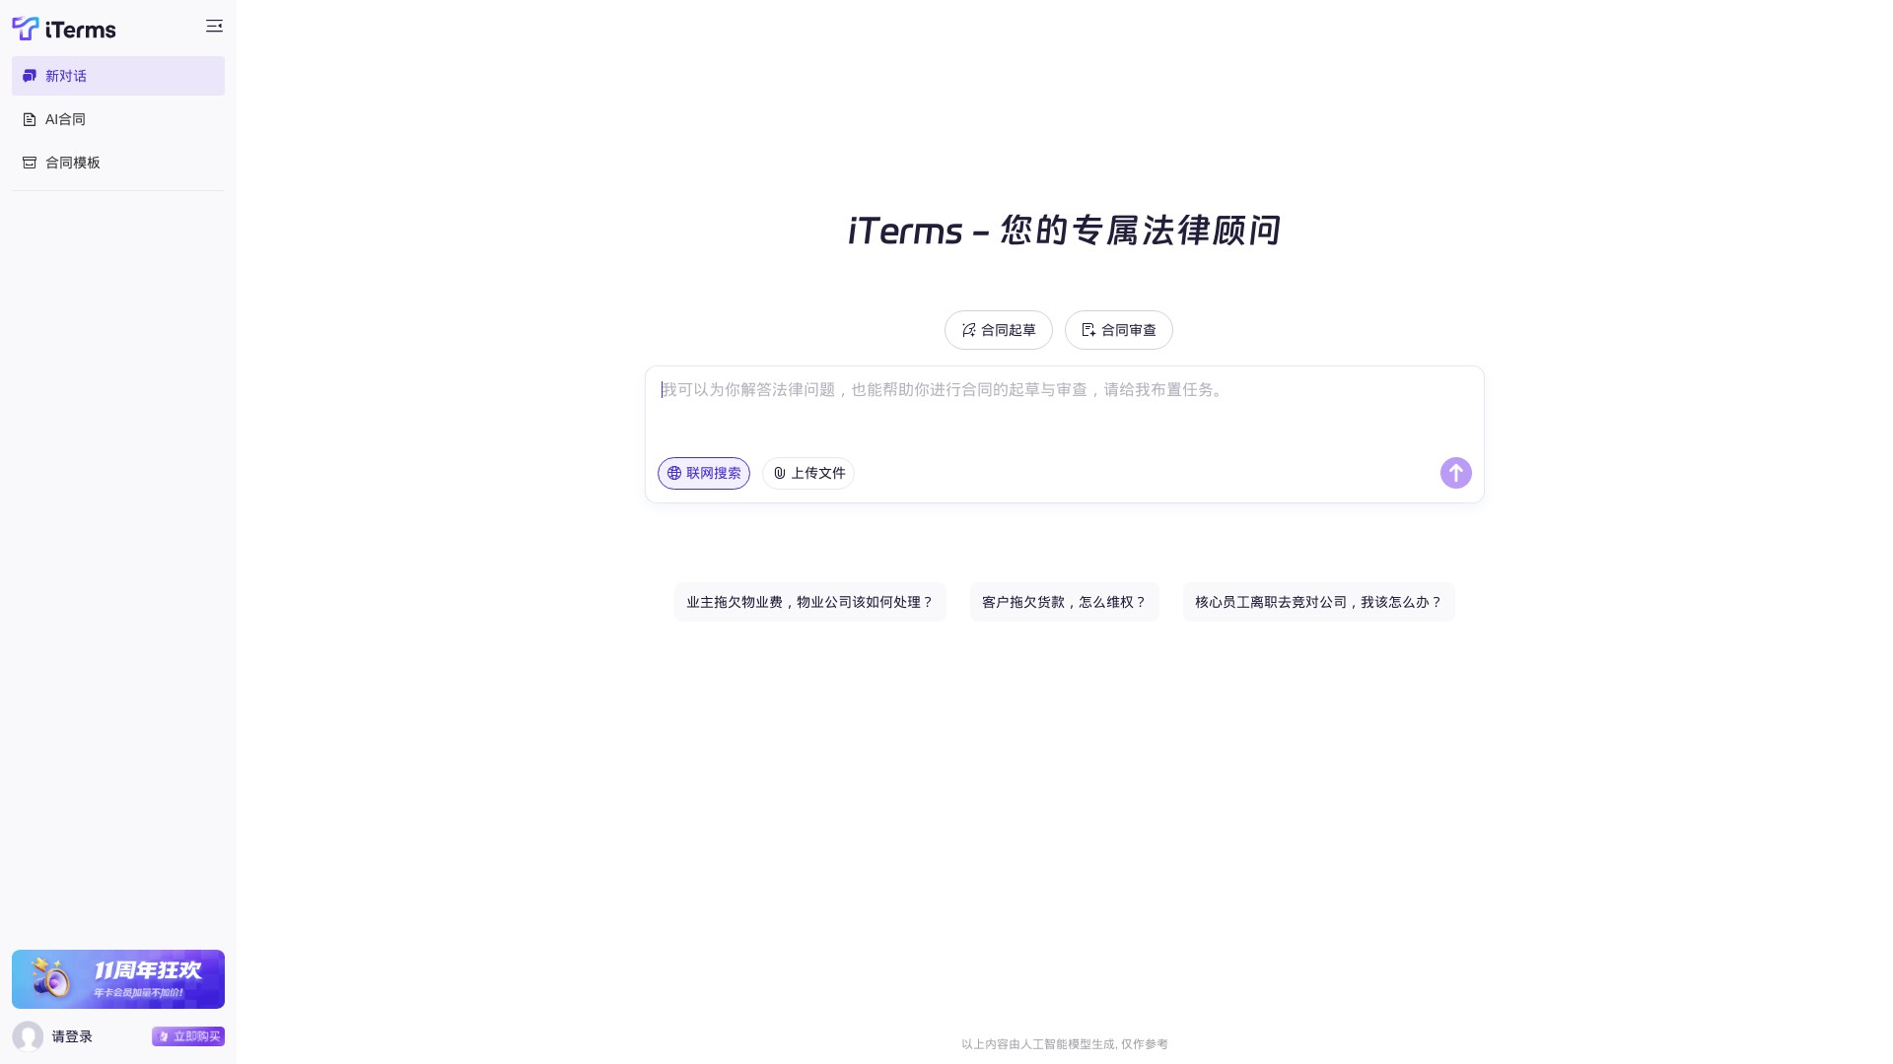
Task: Toggle 联网搜索 web search mode
Action: (704, 473)
